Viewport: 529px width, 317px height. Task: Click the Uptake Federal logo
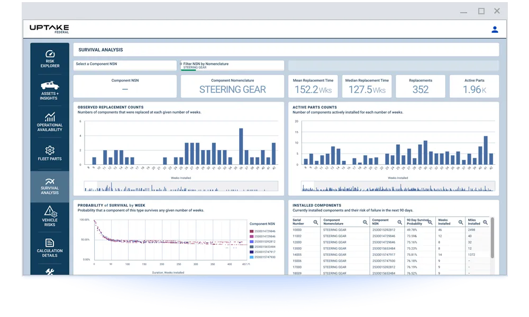(x=49, y=29)
